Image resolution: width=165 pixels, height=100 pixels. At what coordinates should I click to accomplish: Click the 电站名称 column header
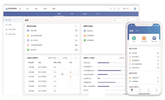(31, 63)
